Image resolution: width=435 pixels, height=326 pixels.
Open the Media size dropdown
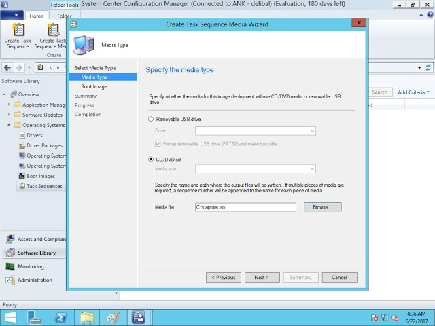point(256,168)
